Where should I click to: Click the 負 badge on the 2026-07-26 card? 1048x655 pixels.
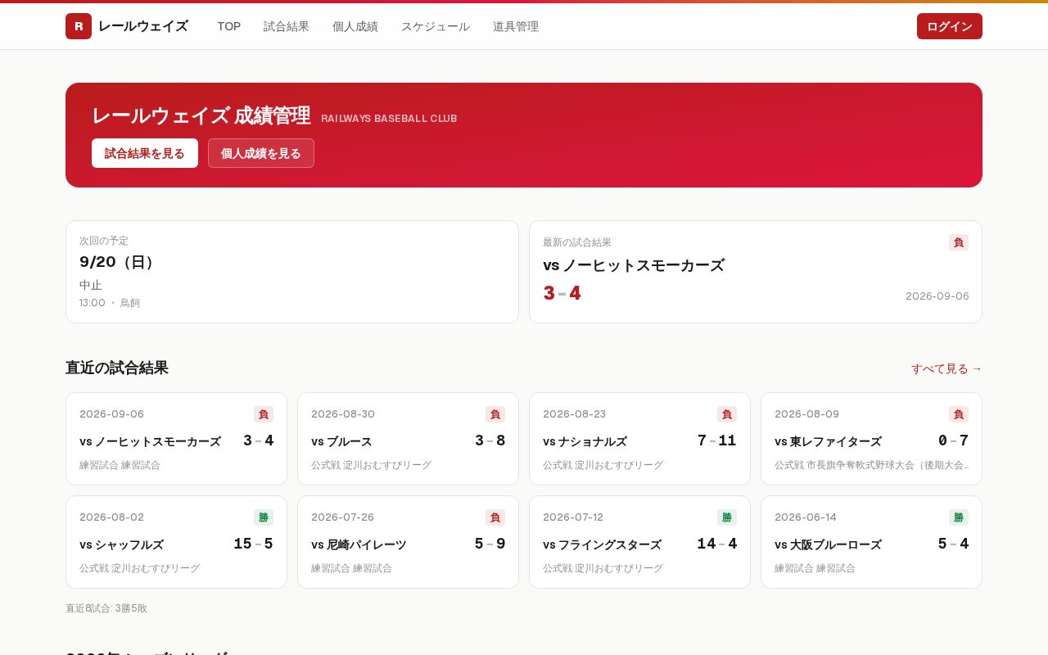495,517
